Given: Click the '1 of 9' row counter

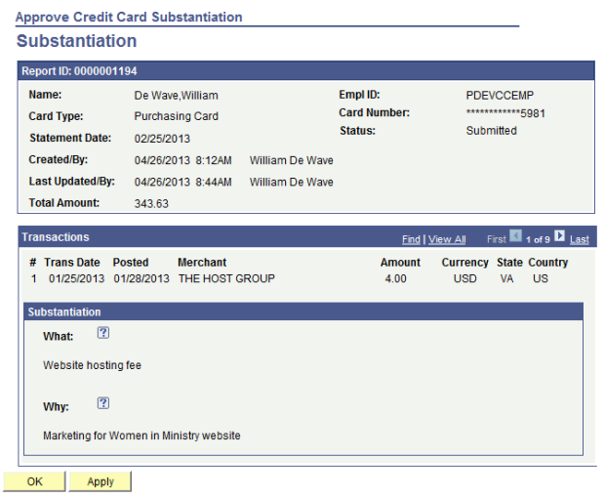Looking at the screenshot, I should coord(538,239).
